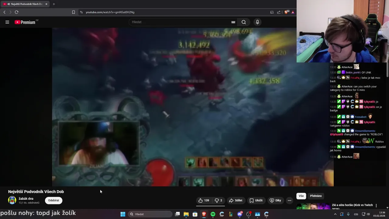This screenshot has height=219, width=389.
Task: Open the žabák dva channel name link
Action: [26, 199]
